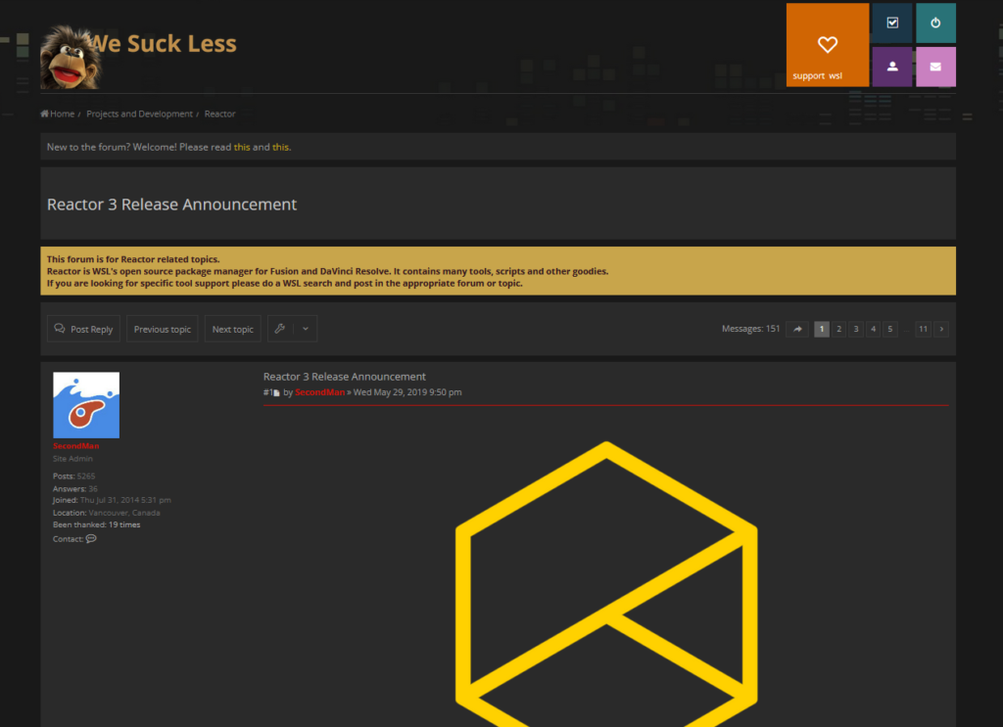Open the Next topic
1003x727 pixels.
pyautogui.click(x=233, y=329)
